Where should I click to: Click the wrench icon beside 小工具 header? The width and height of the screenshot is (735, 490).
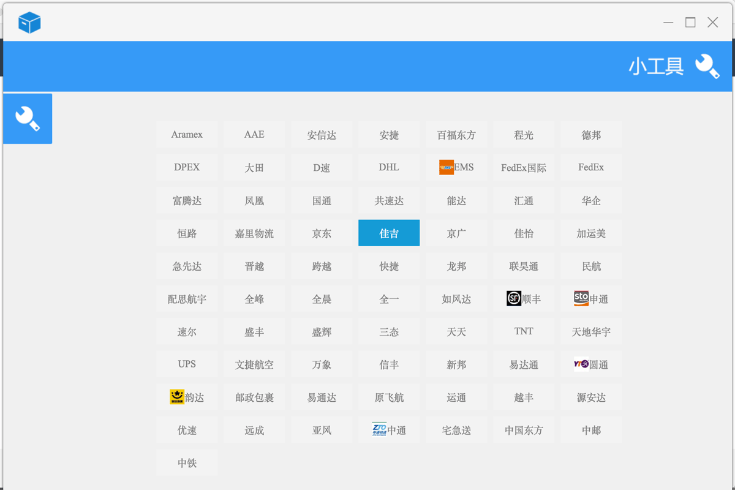(x=707, y=66)
